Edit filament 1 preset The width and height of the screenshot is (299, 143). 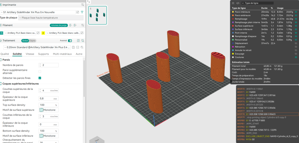click(x=38, y=33)
